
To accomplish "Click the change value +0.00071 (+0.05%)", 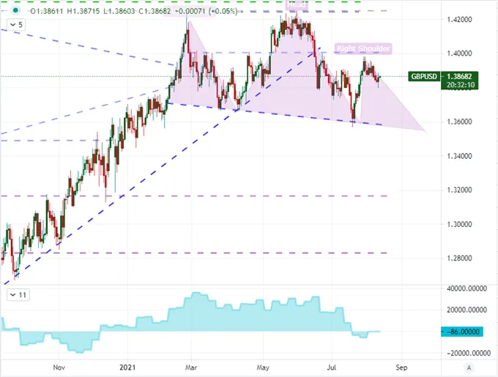I will click(205, 12).
